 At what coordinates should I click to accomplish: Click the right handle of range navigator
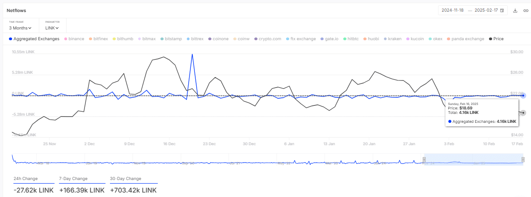523,159
